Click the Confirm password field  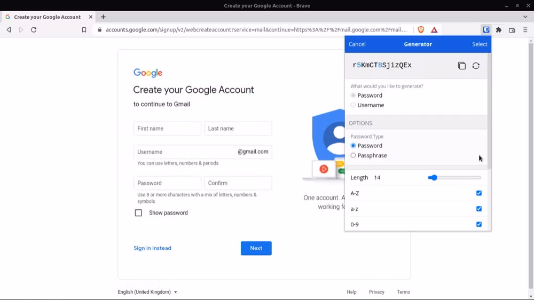(238, 183)
